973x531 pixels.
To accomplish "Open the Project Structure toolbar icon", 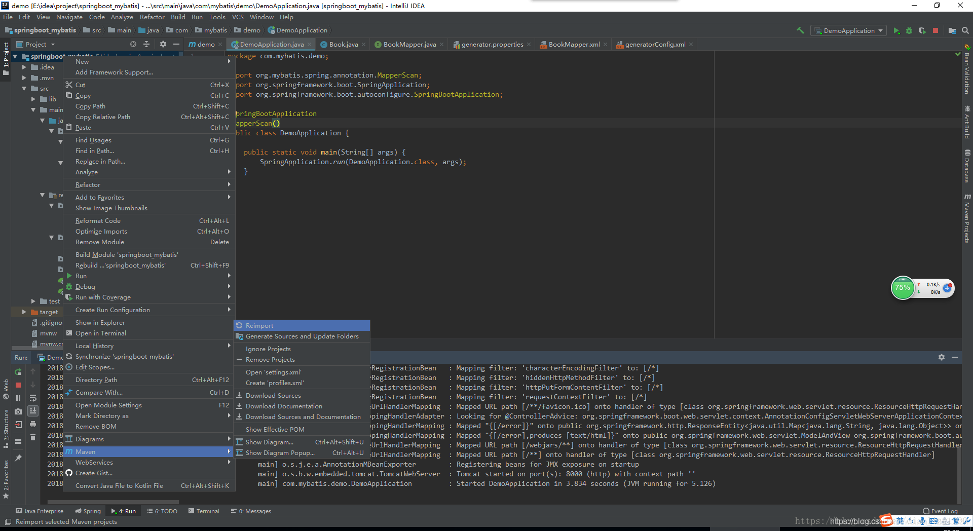I will coord(952,30).
